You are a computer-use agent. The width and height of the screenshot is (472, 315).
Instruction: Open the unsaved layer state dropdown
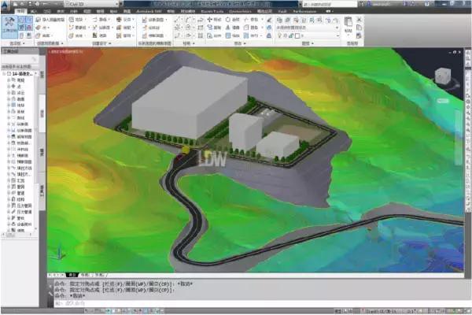(338, 27)
